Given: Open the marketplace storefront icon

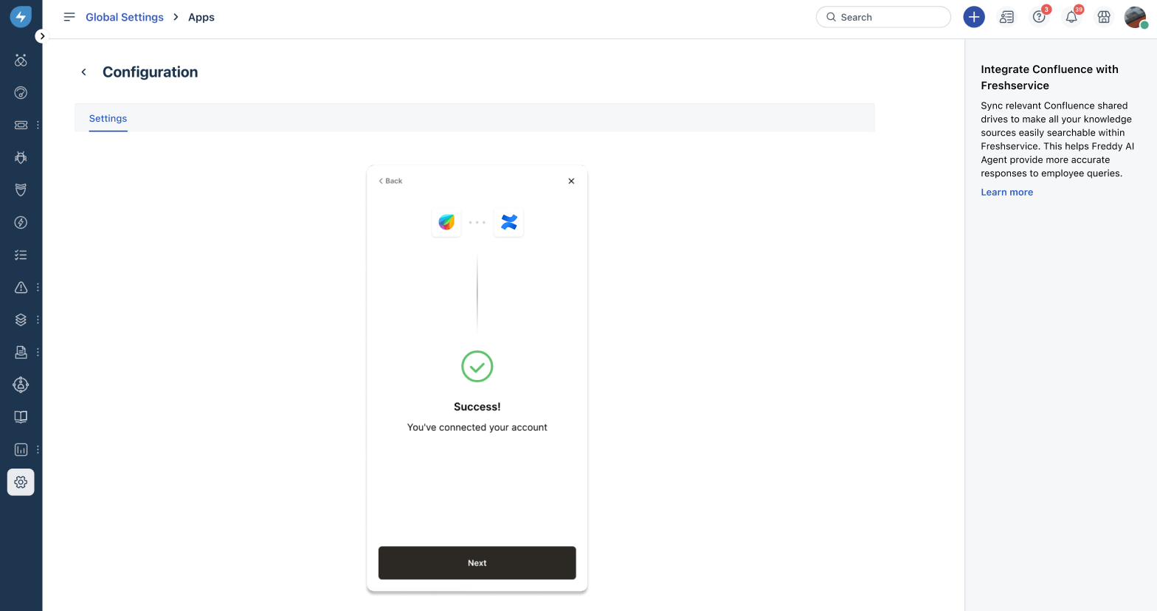Looking at the screenshot, I should (x=1104, y=17).
